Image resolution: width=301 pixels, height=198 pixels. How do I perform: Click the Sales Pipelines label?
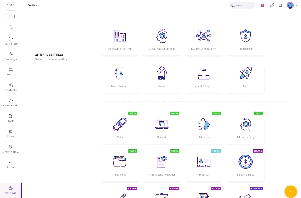click(x=245, y=175)
